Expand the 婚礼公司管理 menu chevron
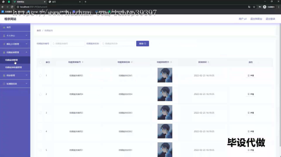281x157 pixels. click(x=26, y=44)
